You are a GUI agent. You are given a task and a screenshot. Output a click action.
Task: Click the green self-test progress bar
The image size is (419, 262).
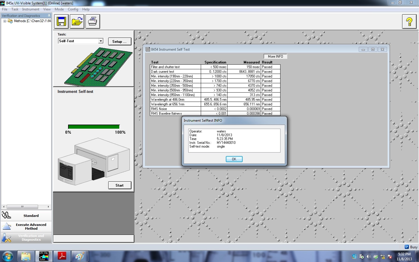(x=94, y=127)
